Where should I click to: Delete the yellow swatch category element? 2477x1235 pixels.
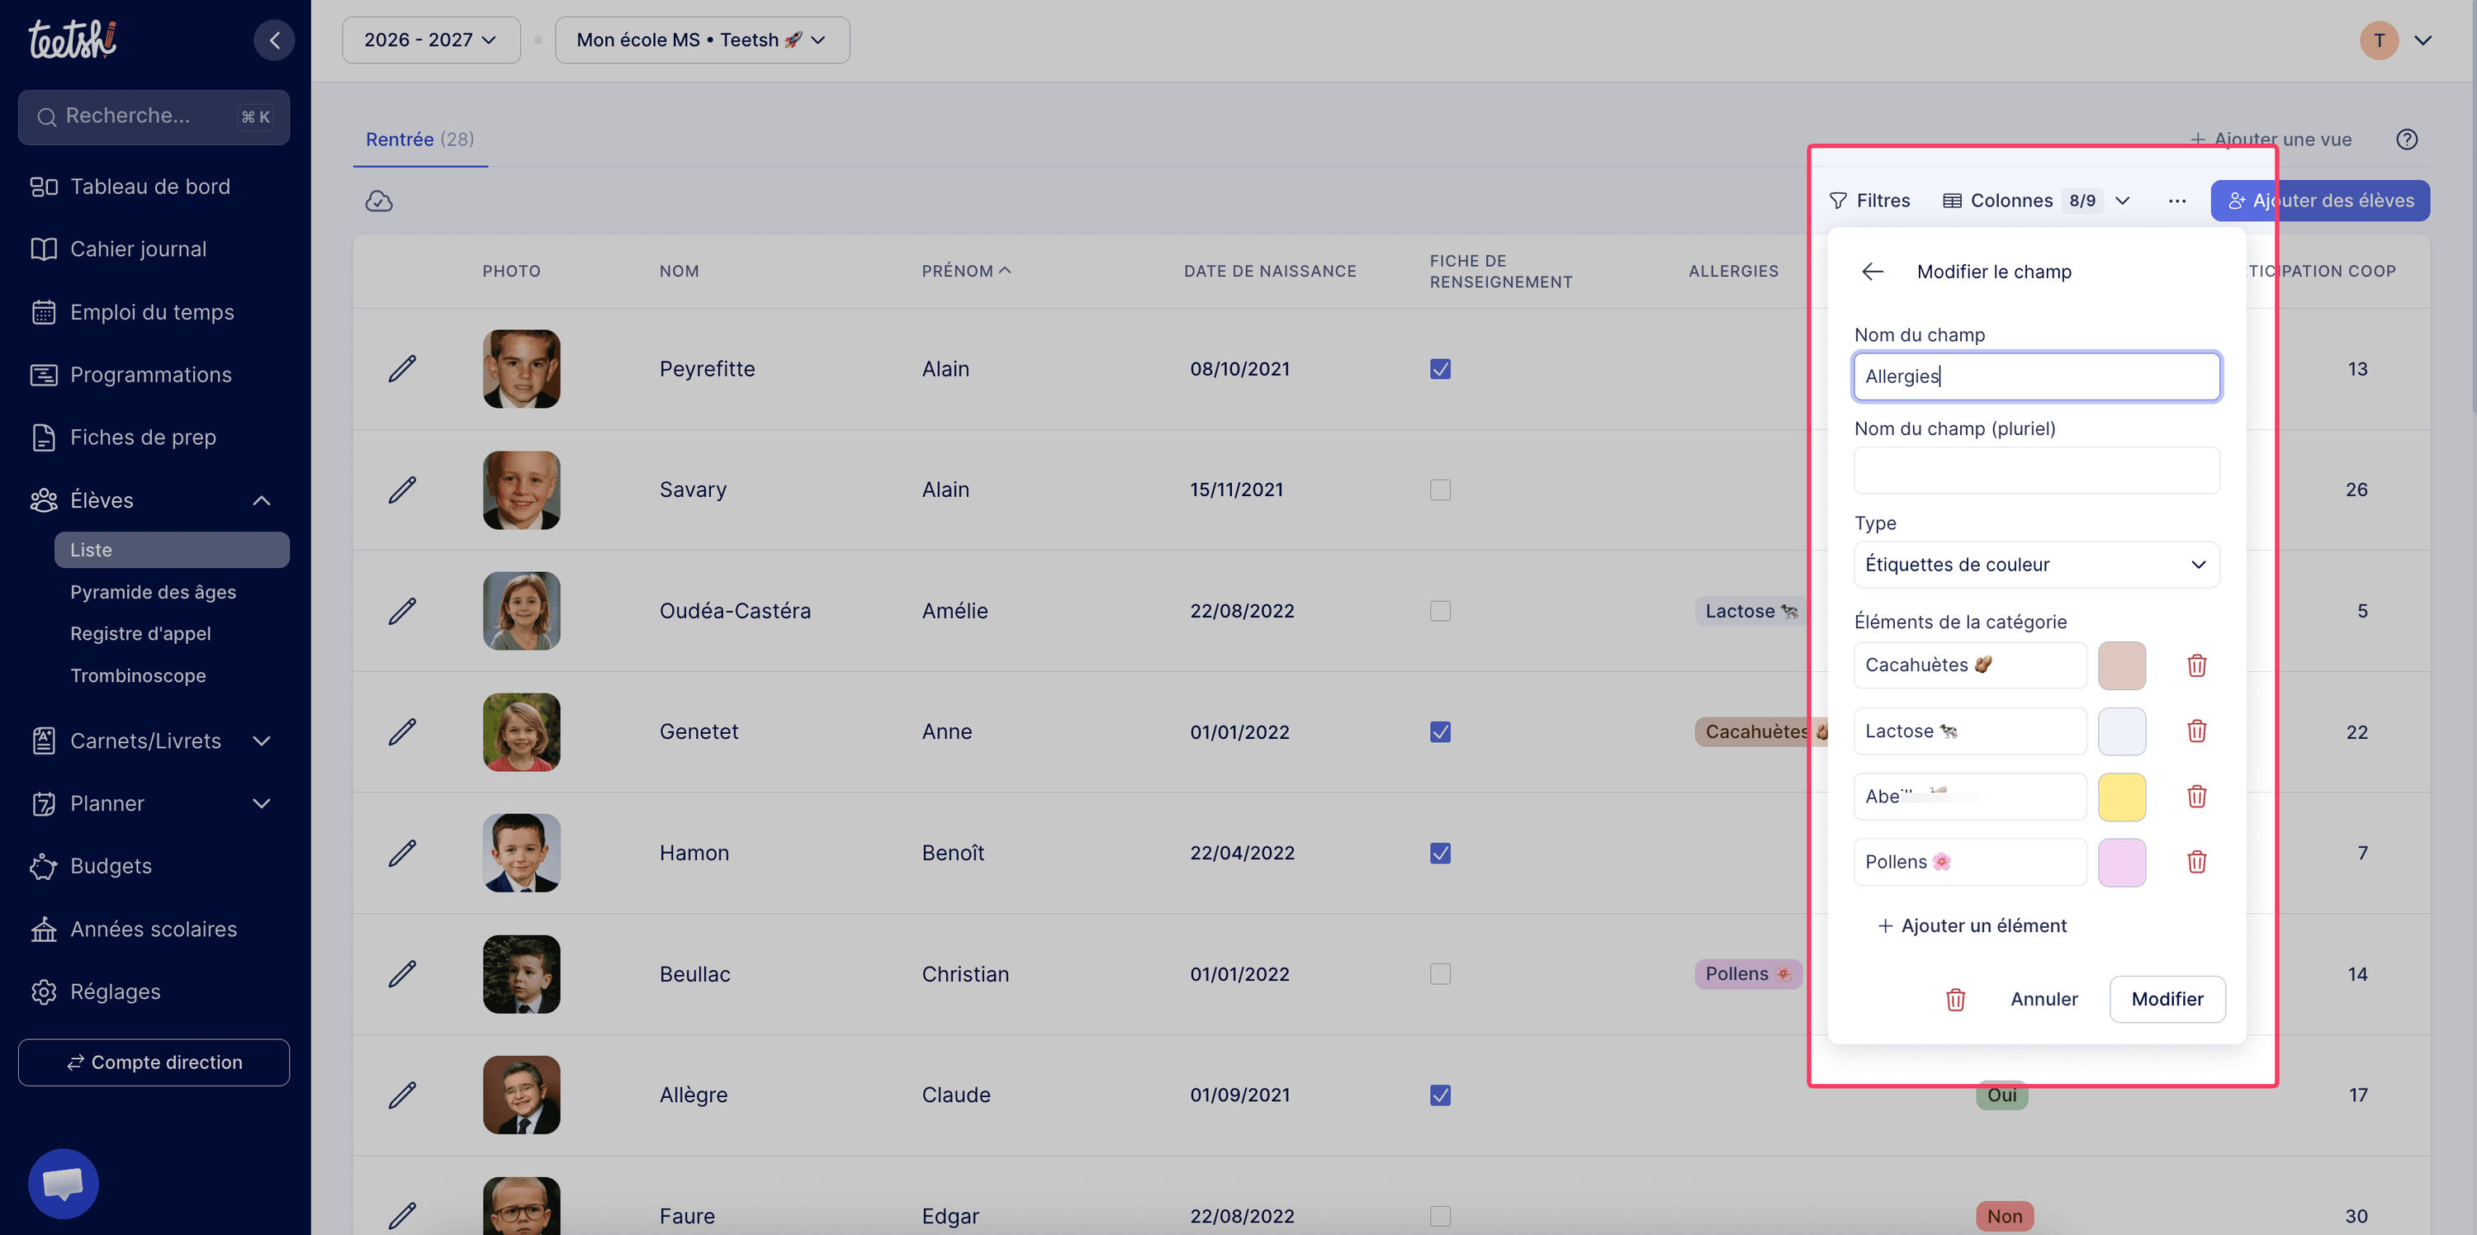(x=2196, y=797)
